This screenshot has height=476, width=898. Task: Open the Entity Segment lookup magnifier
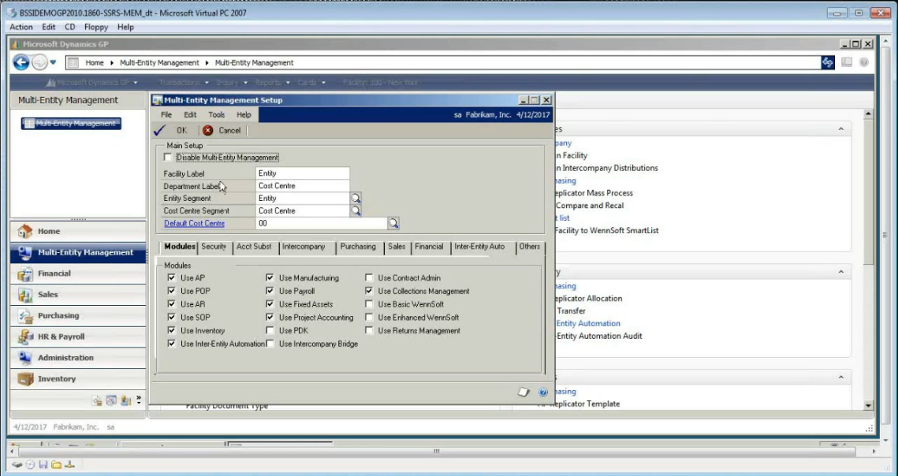click(x=356, y=198)
